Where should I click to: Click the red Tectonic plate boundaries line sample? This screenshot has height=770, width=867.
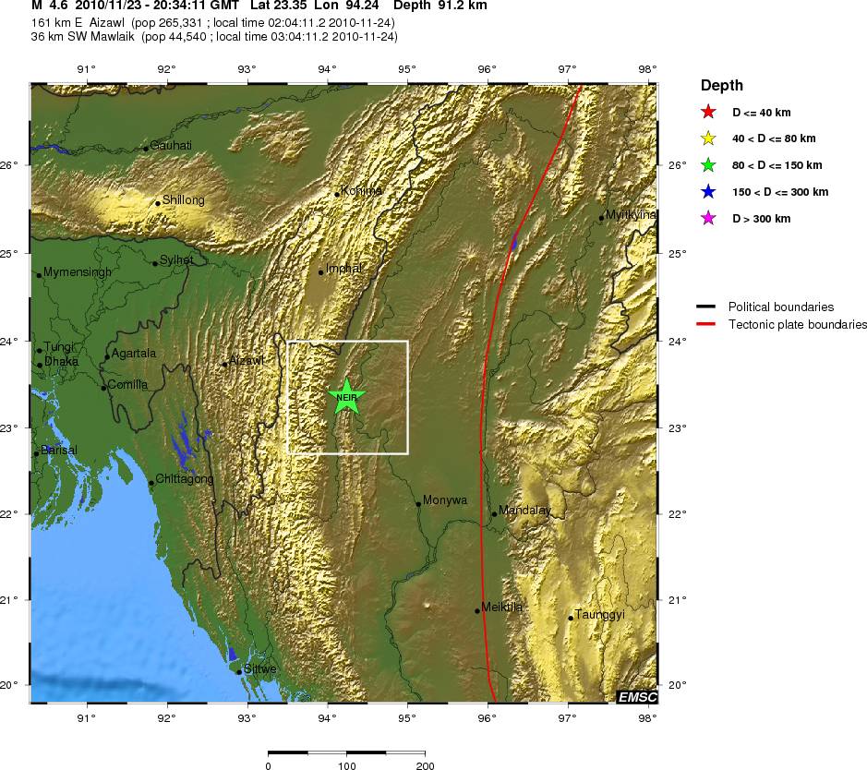(x=705, y=324)
